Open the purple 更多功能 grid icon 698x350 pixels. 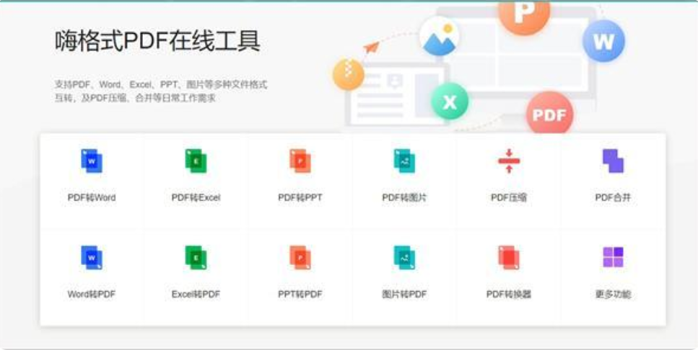613,257
